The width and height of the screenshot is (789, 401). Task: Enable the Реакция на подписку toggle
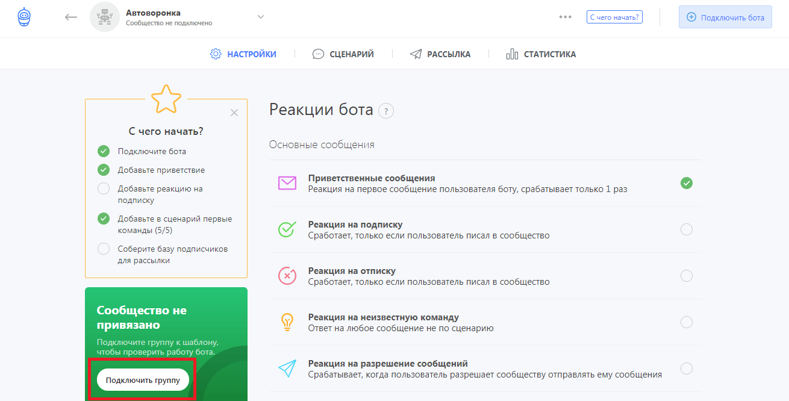click(x=687, y=229)
